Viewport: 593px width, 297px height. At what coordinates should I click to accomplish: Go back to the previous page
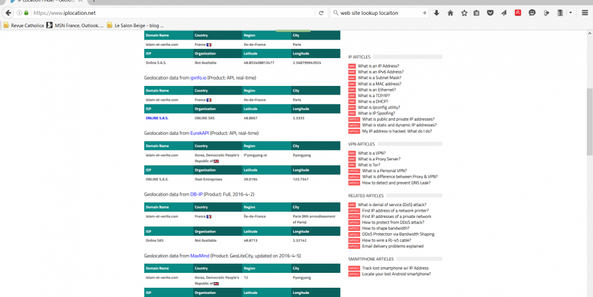coord(8,13)
